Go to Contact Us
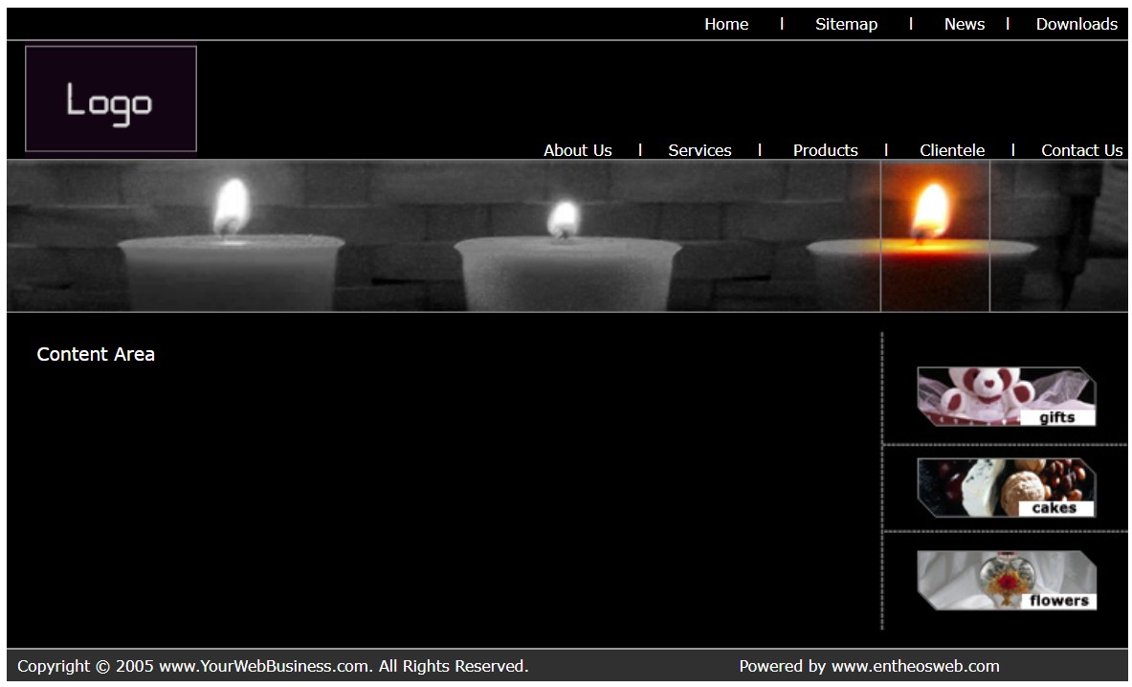Screen dimensions: 1132x687 (1081, 150)
